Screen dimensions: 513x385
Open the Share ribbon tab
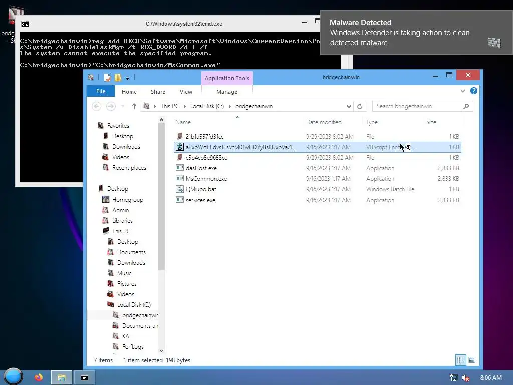pyautogui.click(x=158, y=92)
